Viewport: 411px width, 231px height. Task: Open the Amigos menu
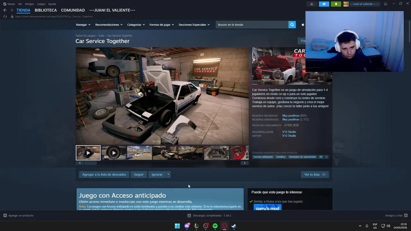point(30,4)
